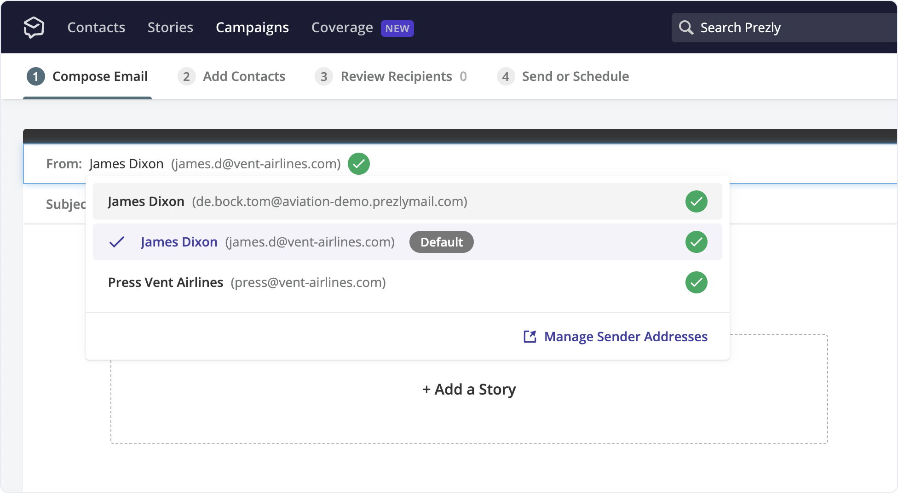
Task: Go to the Review Recipients step
Action: pos(391,76)
